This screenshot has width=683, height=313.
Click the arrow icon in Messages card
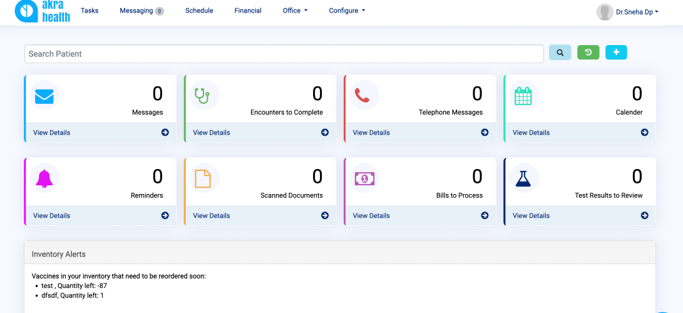[165, 132]
